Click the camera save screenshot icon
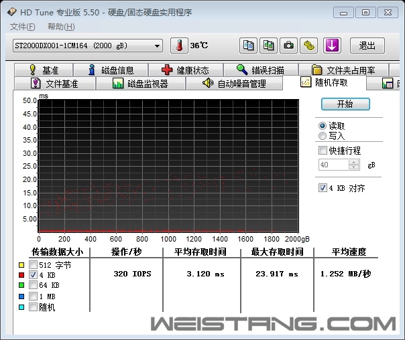 coord(288,46)
